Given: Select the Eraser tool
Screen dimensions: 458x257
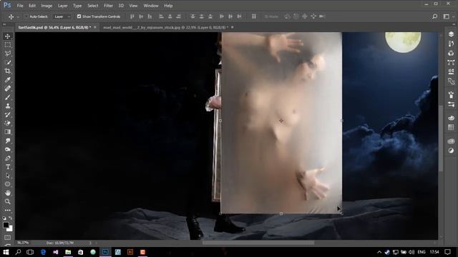Looking at the screenshot, I should pyautogui.click(x=8, y=124).
